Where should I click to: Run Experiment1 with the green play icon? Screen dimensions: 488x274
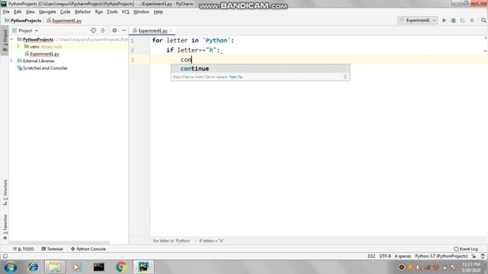point(444,21)
